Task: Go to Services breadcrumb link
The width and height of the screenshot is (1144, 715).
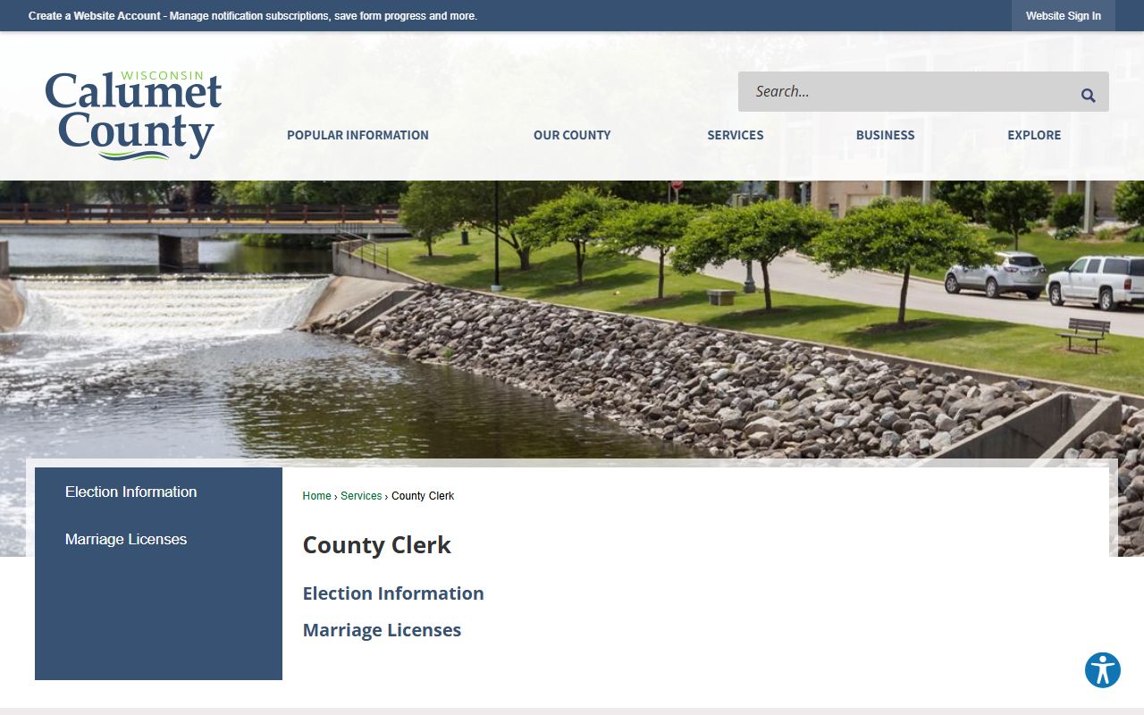Action: (361, 496)
